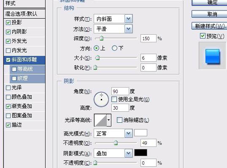Screen dimensions: 227x168
Task: Enable the 图案叠加 pattern overlay checkbox
Action: click(8, 116)
